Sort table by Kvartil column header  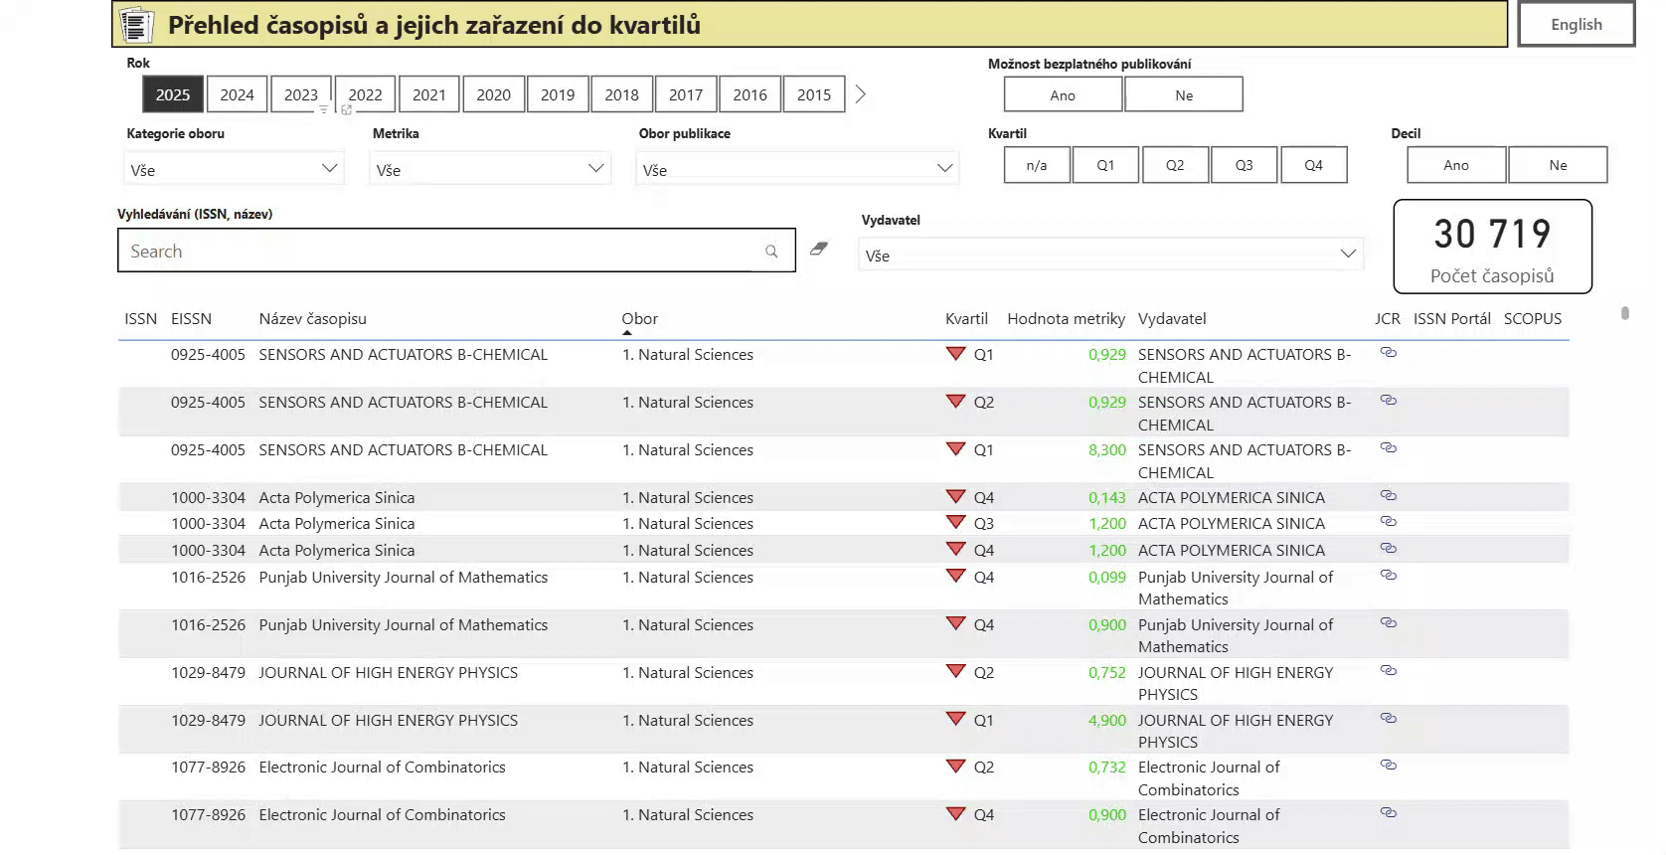(966, 318)
